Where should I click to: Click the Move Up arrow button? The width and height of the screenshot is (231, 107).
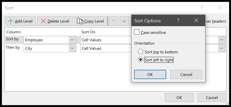coord(114,21)
